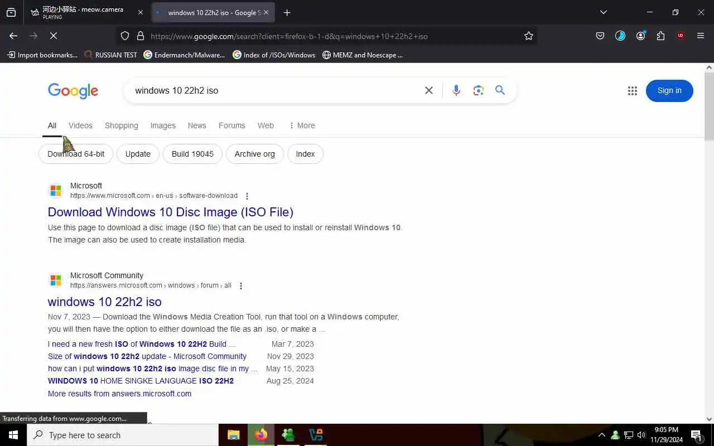Image resolution: width=714 pixels, height=446 pixels.
Task: Open Import bookmarks toolbar item
Action: click(x=42, y=55)
